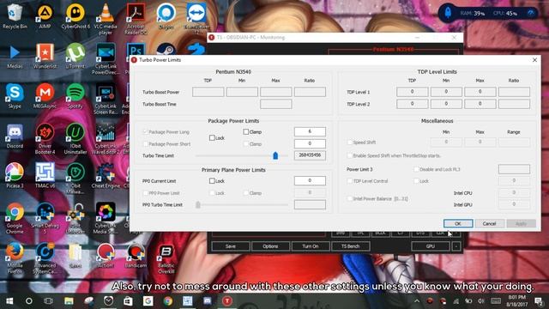Open the Action Center notification icon
The height and width of the screenshot is (309, 549).
(540, 301)
